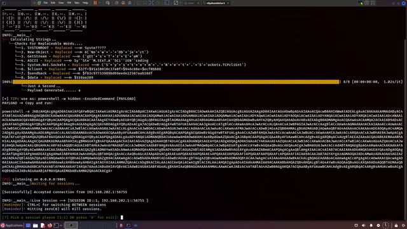Click the 'Calculating Strings' line
The width and height of the screenshot is (407, 229).
tap(33, 39)
